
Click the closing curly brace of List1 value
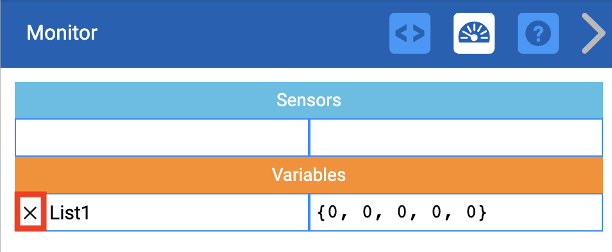(x=483, y=213)
